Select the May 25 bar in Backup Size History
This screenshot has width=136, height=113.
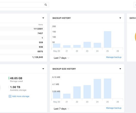[108, 88]
